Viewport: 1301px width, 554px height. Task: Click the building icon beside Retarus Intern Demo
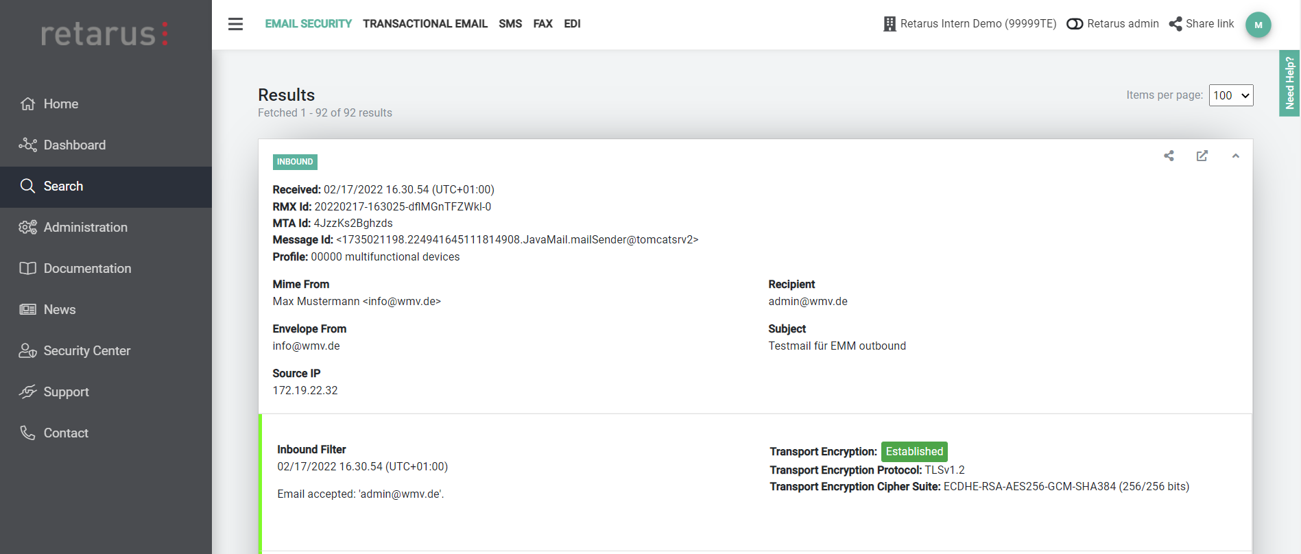pos(890,24)
